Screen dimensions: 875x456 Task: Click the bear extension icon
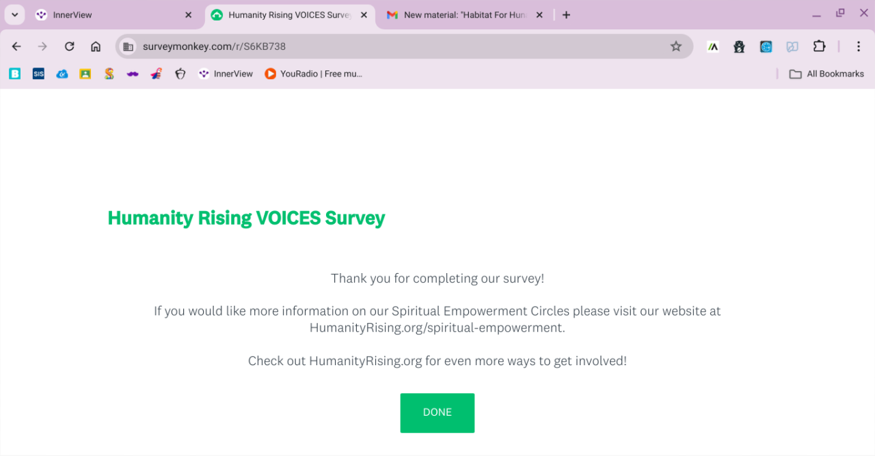pyautogui.click(x=739, y=46)
